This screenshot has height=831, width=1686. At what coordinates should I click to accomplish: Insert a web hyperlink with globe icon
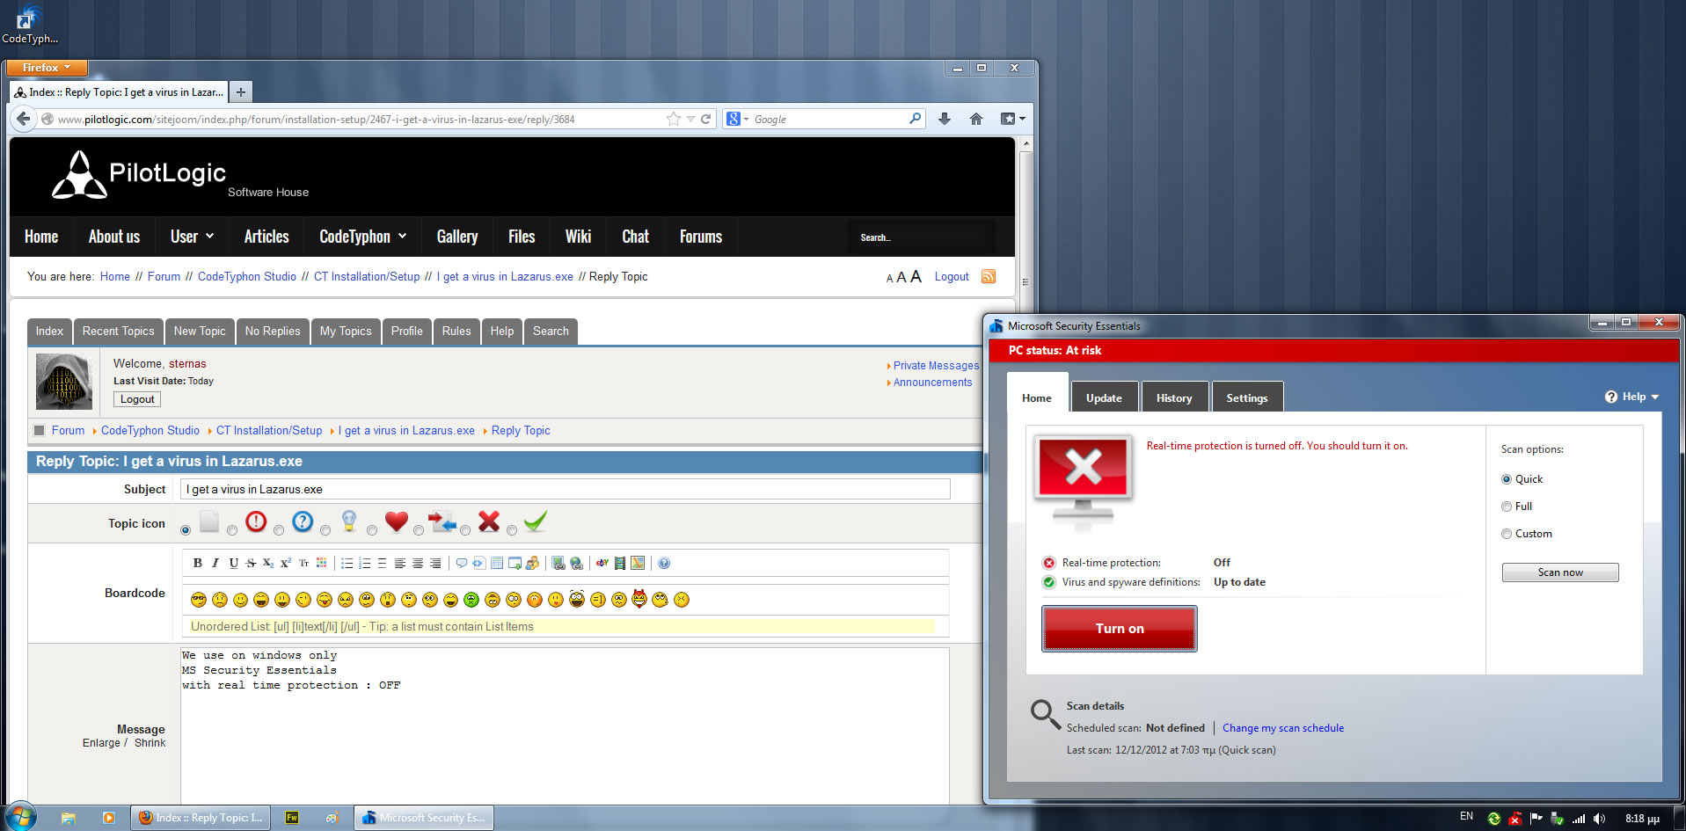point(576,563)
